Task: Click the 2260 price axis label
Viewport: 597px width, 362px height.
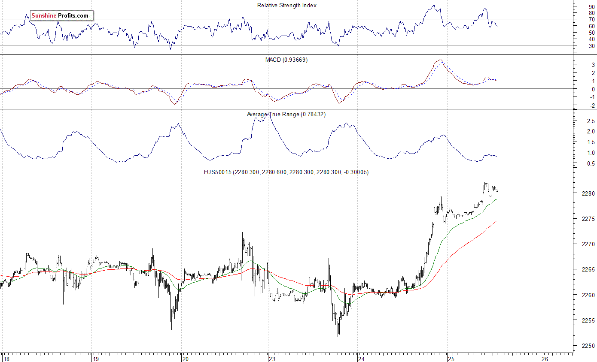Action: point(588,296)
